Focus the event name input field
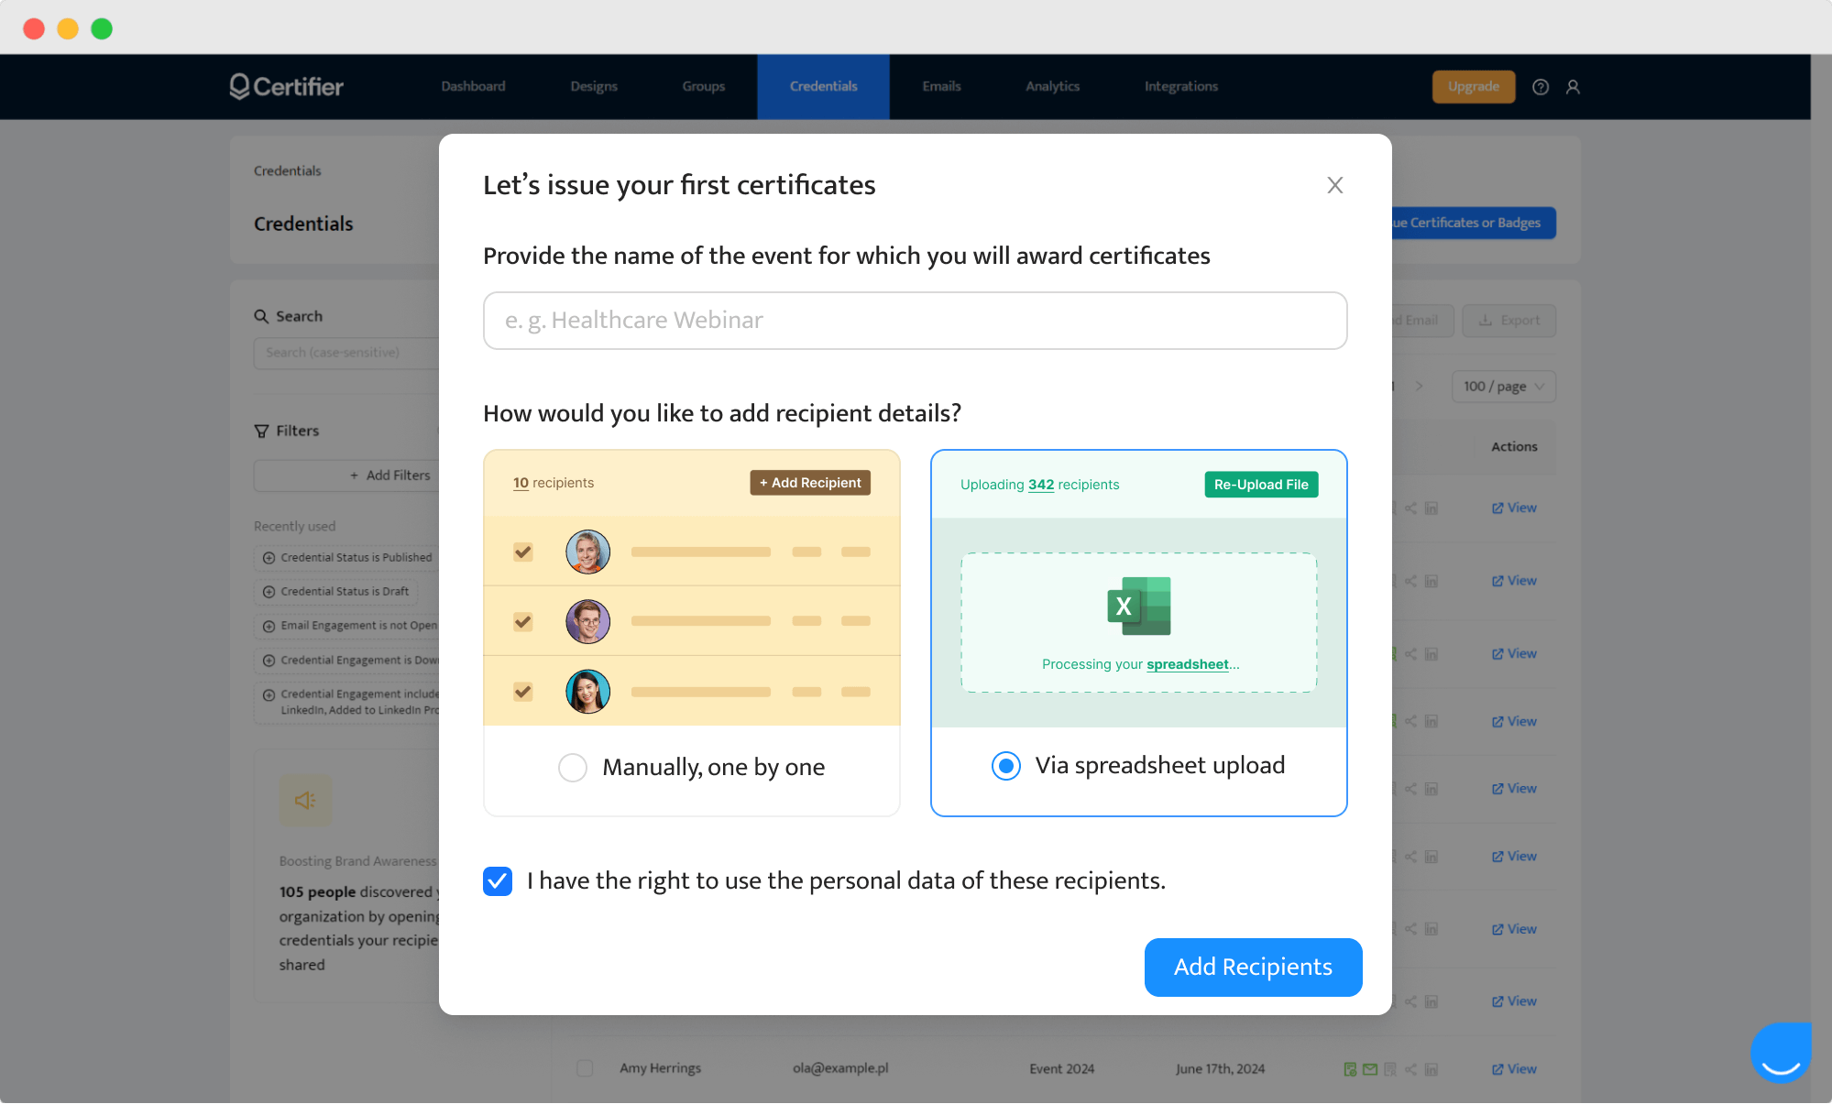Viewport: 1832px width, 1104px height. (x=915, y=321)
